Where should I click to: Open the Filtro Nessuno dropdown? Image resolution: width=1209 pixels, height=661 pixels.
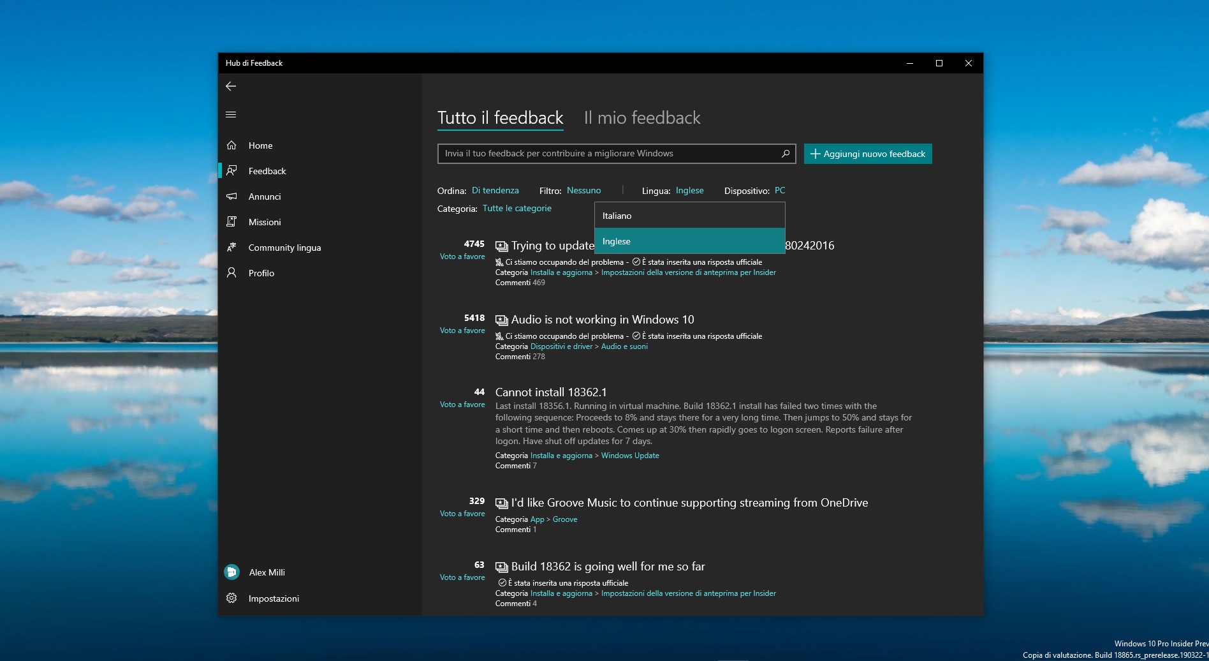583,191
